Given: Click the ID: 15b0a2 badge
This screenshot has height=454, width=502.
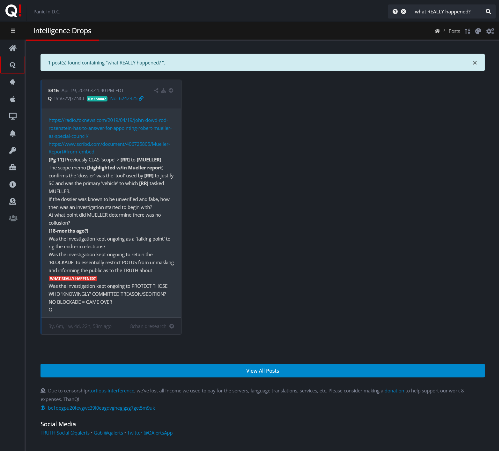Looking at the screenshot, I should (97, 99).
